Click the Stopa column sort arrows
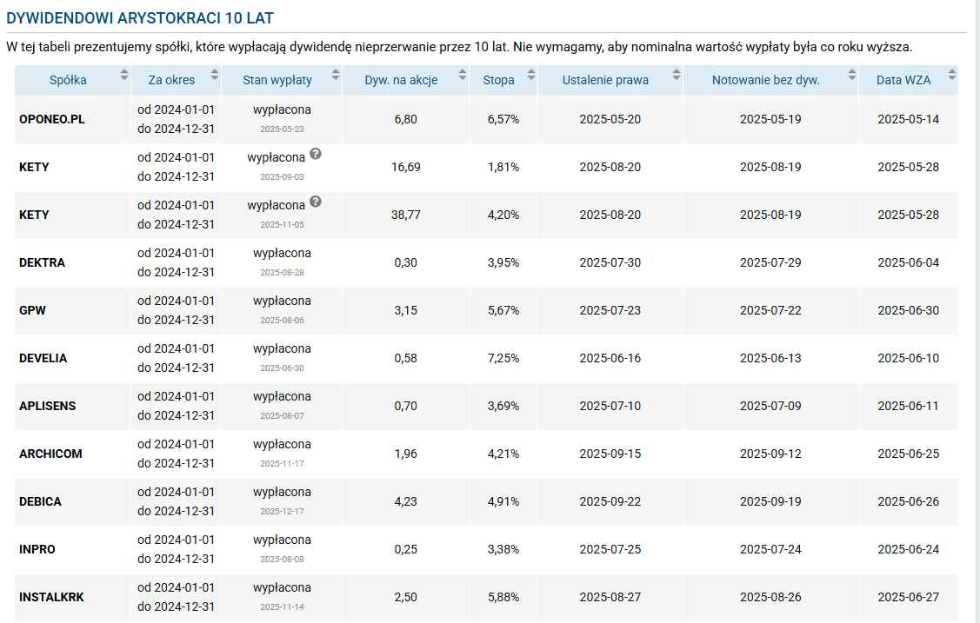Screen dimensions: 980x623 [x=530, y=75]
